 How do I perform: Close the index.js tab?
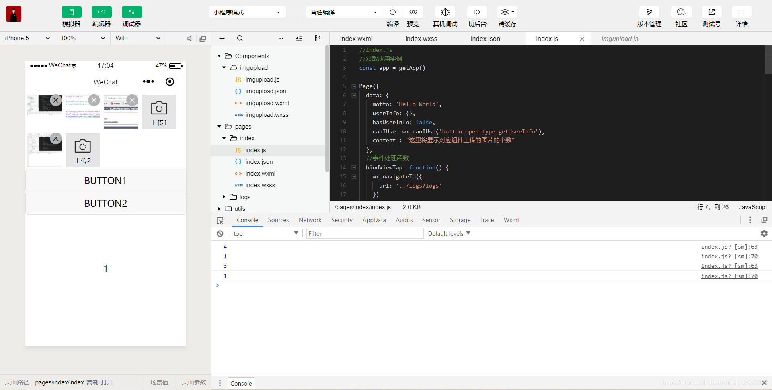tap(582, 39)
